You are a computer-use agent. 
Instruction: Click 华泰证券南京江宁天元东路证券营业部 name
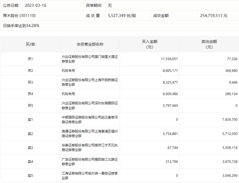pyautogui.click(x=89, y=148)
